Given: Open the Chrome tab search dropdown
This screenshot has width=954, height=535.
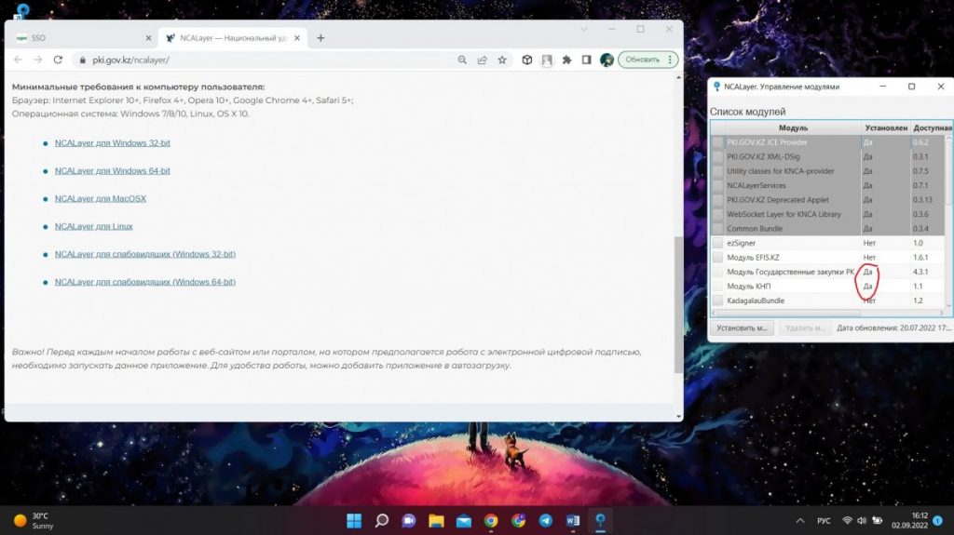Looking at the screenshot, I should [583, 29].
